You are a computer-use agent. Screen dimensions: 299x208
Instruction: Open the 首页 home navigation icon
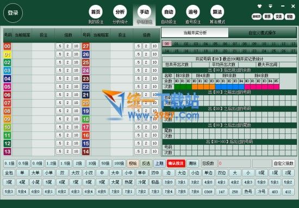tap(96, 12)
